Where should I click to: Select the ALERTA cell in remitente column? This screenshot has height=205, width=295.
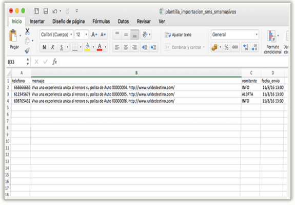coord(251,94)
